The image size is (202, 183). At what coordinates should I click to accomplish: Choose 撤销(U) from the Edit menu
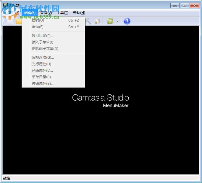coord(53,20)
